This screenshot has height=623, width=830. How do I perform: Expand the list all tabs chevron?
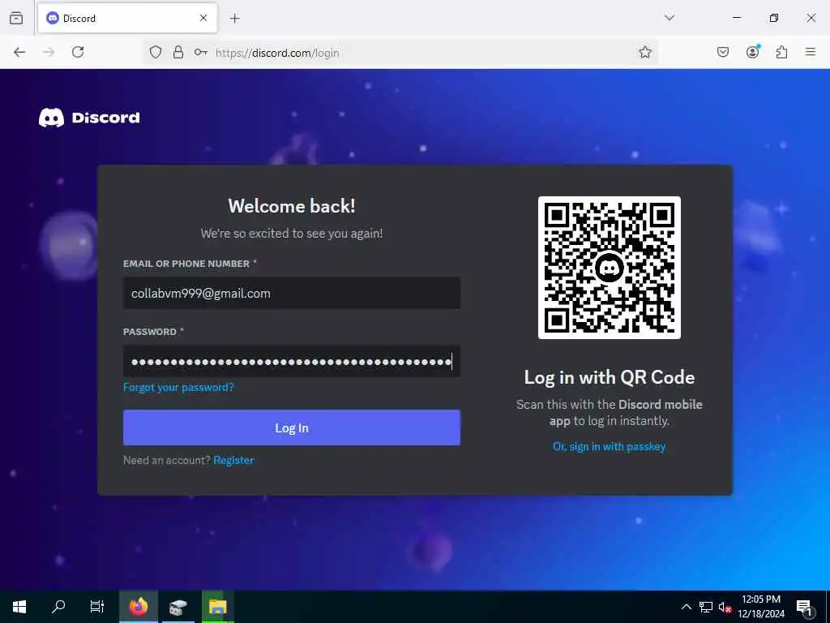[670, 18]
